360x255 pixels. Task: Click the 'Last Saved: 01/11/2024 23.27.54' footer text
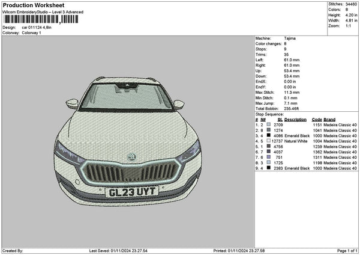118,251
